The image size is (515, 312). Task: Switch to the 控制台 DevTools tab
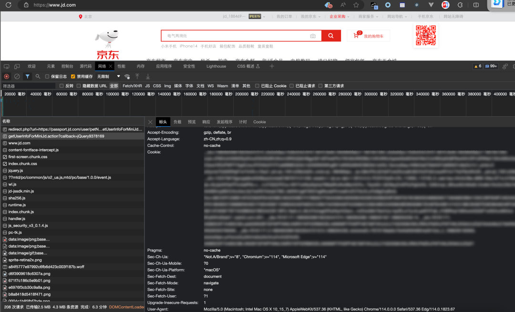pyautogui.click(x=67, y=66)
